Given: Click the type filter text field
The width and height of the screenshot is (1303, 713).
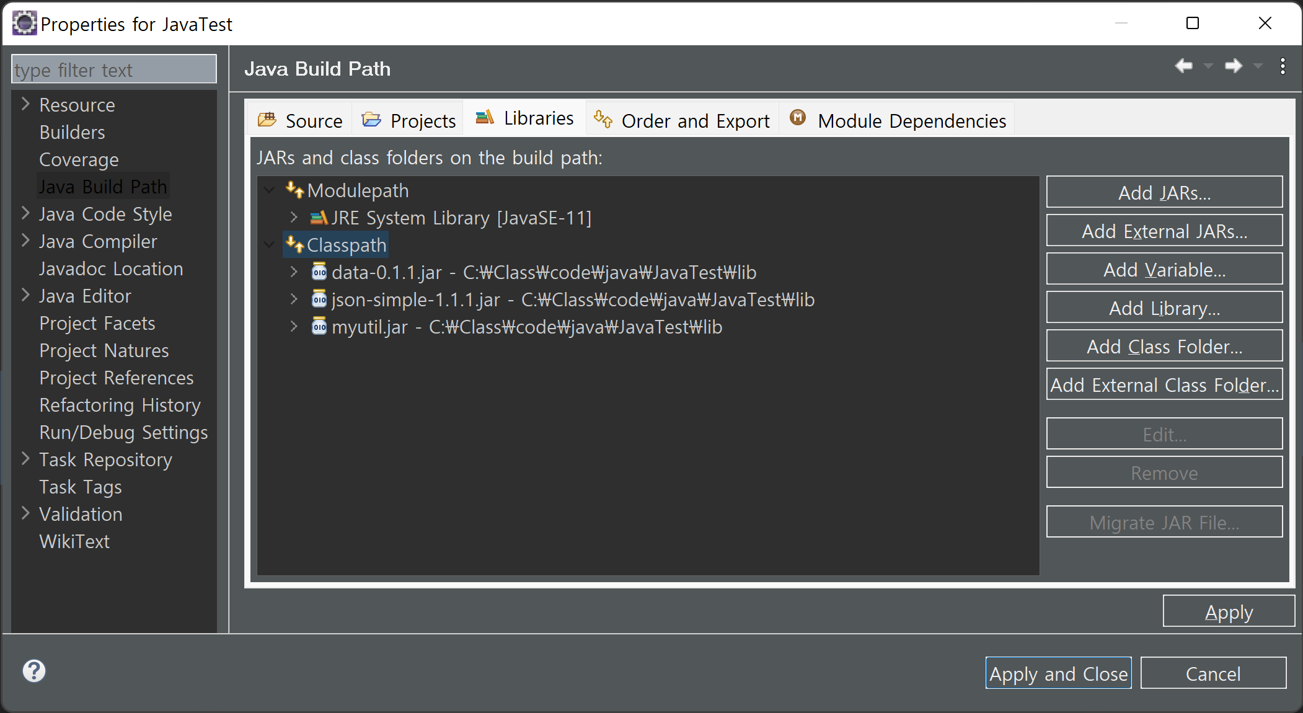Looking at the screenshot, I should click(x=114, y=69).
